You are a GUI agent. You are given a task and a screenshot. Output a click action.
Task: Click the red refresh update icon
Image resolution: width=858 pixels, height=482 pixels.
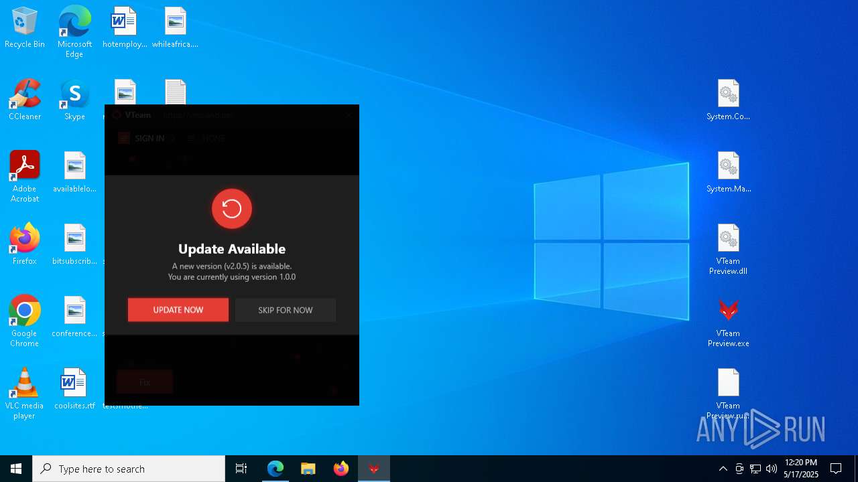[x=232, y=209]
